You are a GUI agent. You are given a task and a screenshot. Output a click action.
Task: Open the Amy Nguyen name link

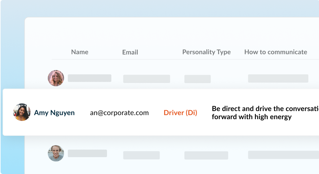click(x=54, y=113)
